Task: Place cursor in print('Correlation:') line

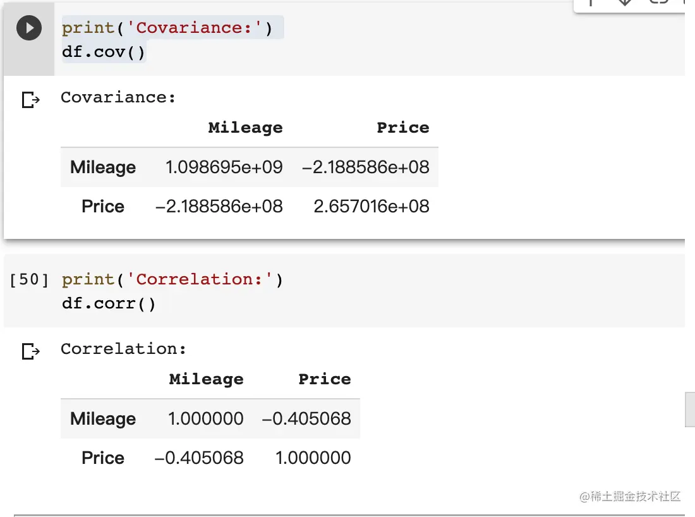Action: click(x=172, y=279)
